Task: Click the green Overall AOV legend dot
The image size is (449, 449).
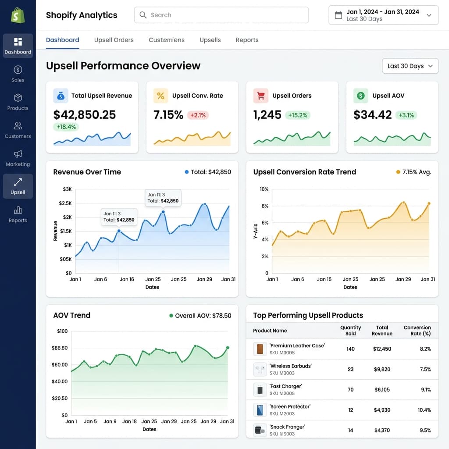Action: click(x=171, y=316)
